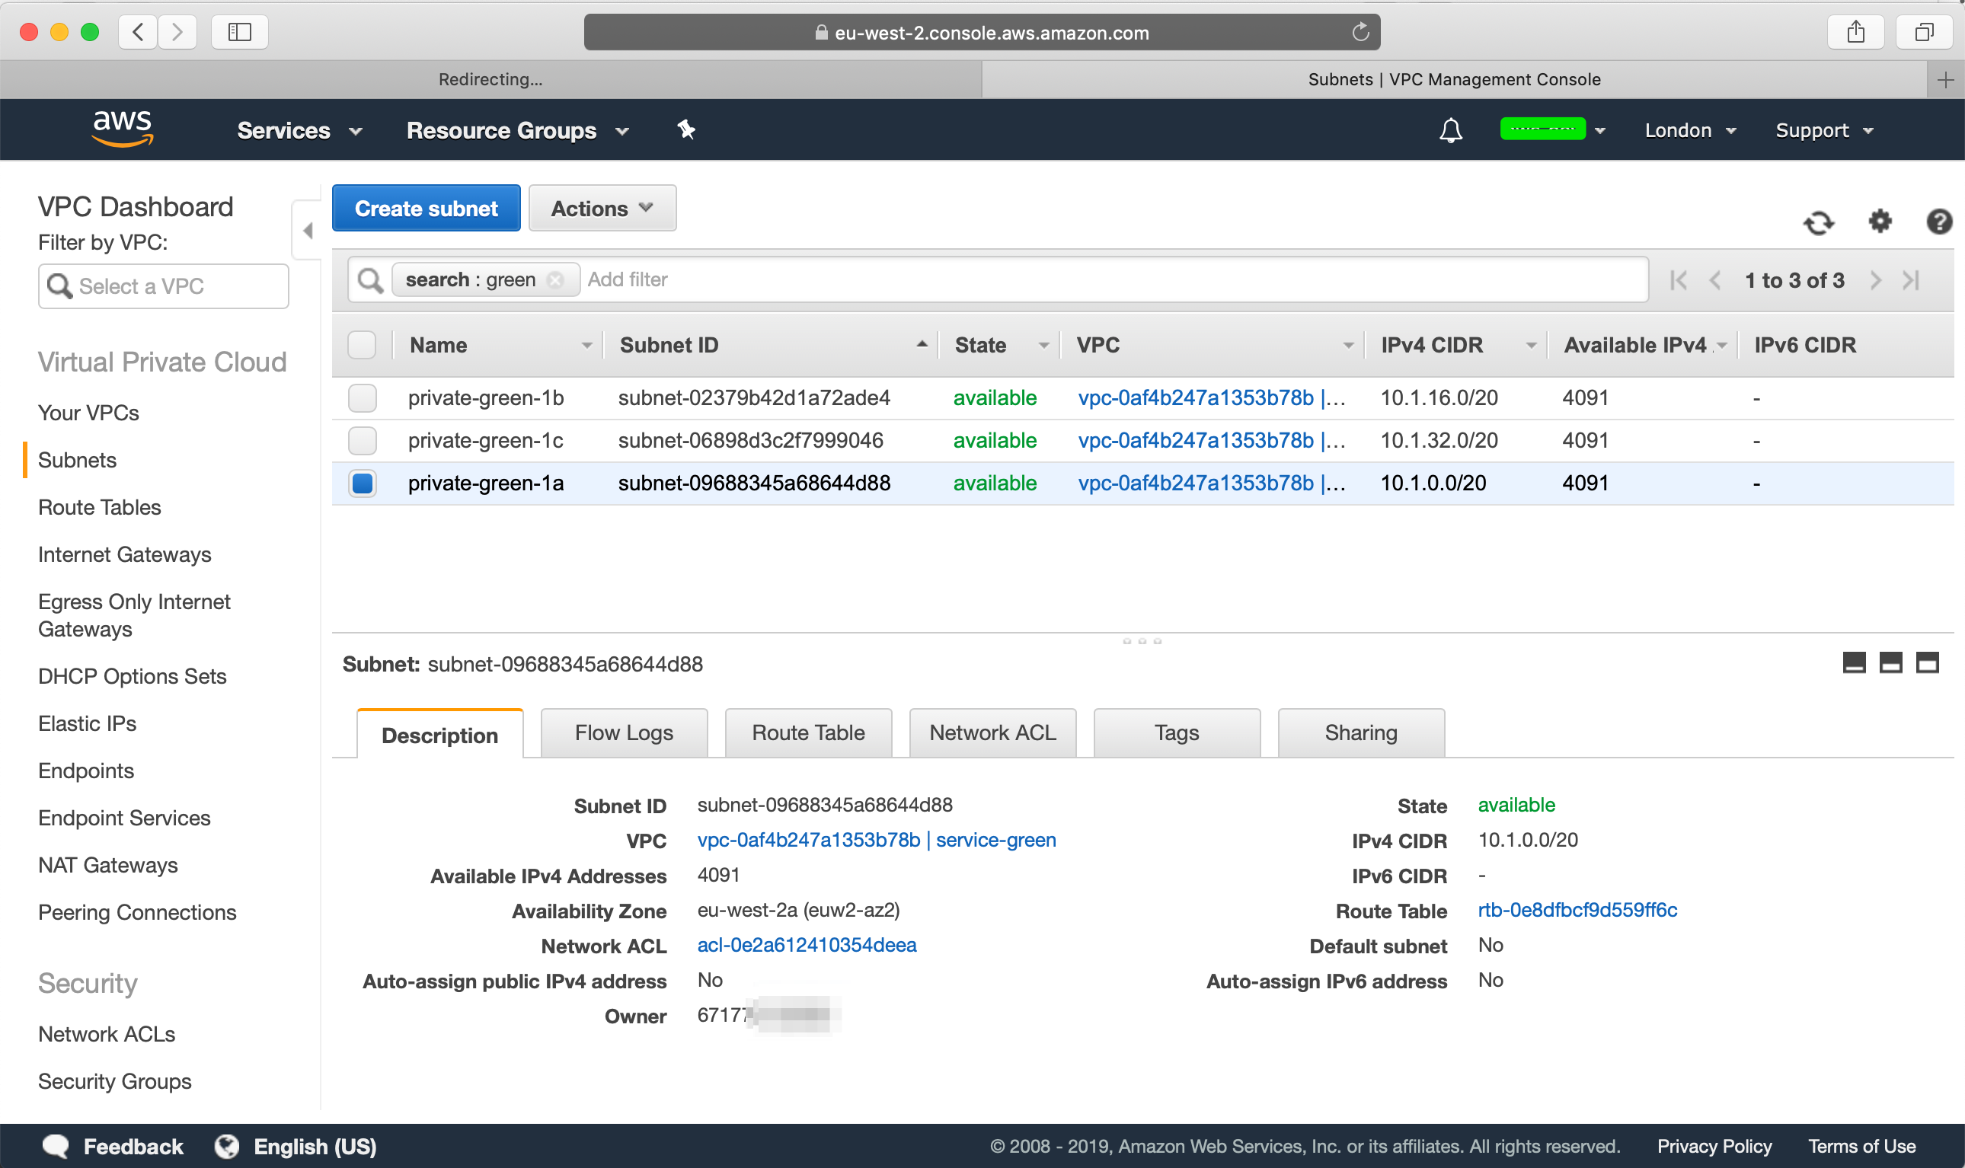Go to previous page of results

coord(1714,280)
